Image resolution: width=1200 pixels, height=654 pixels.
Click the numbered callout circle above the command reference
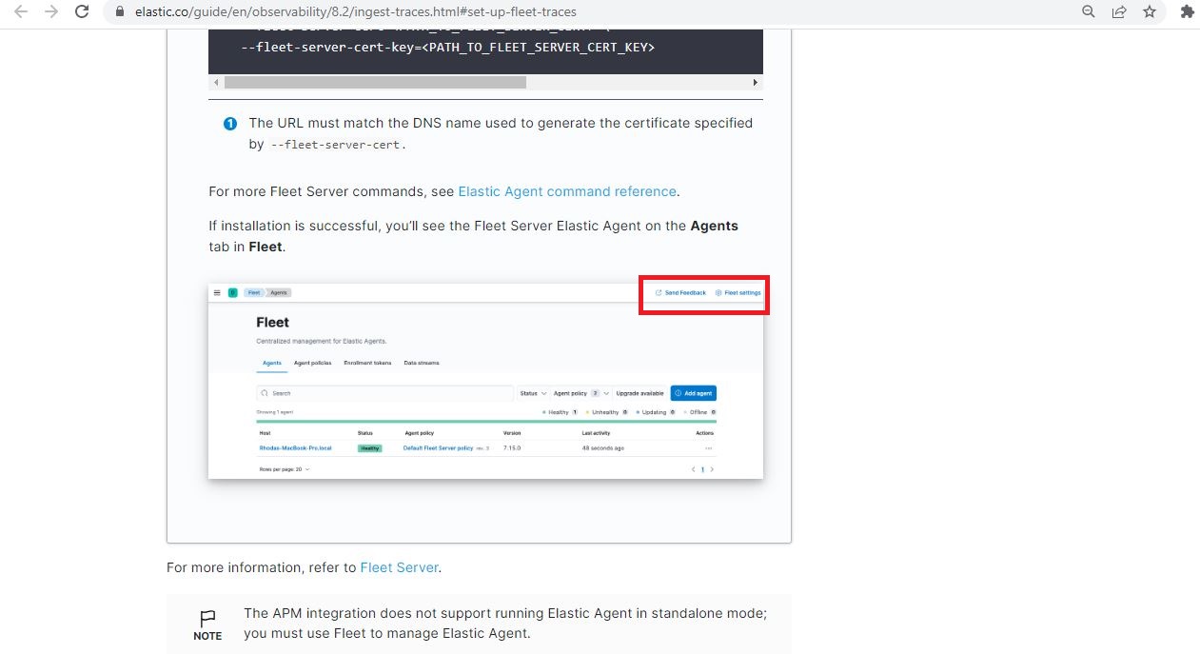229,123
